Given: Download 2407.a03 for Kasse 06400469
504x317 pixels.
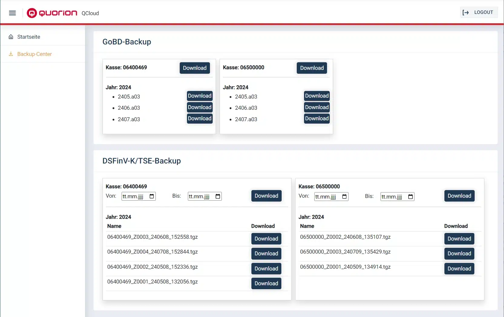Looking at the screenshot, I should point(200,118).
